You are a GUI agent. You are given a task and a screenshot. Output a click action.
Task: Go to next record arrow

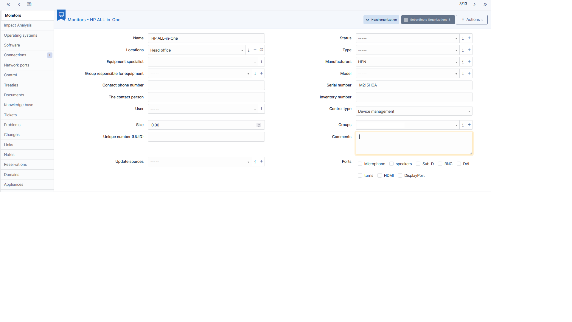click(475, 4)
